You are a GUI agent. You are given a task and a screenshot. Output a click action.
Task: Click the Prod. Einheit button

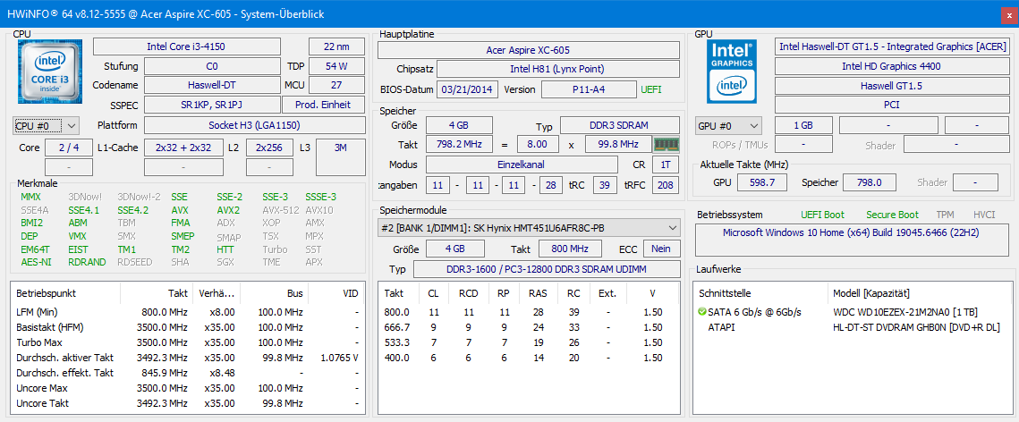tap(323, 105)
